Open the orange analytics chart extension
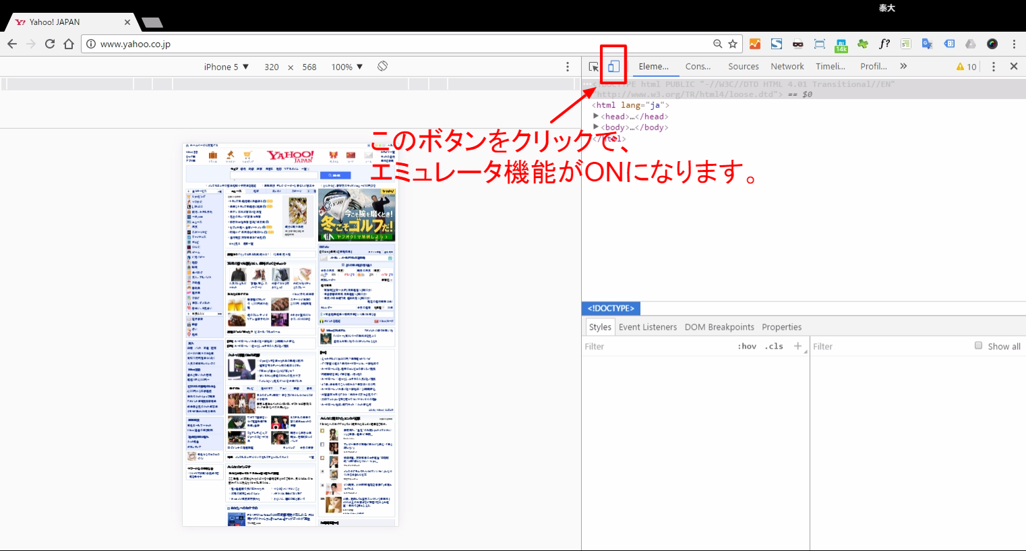Image resolution: width=1026 pixels, height=551 pixels. [755, 44]
